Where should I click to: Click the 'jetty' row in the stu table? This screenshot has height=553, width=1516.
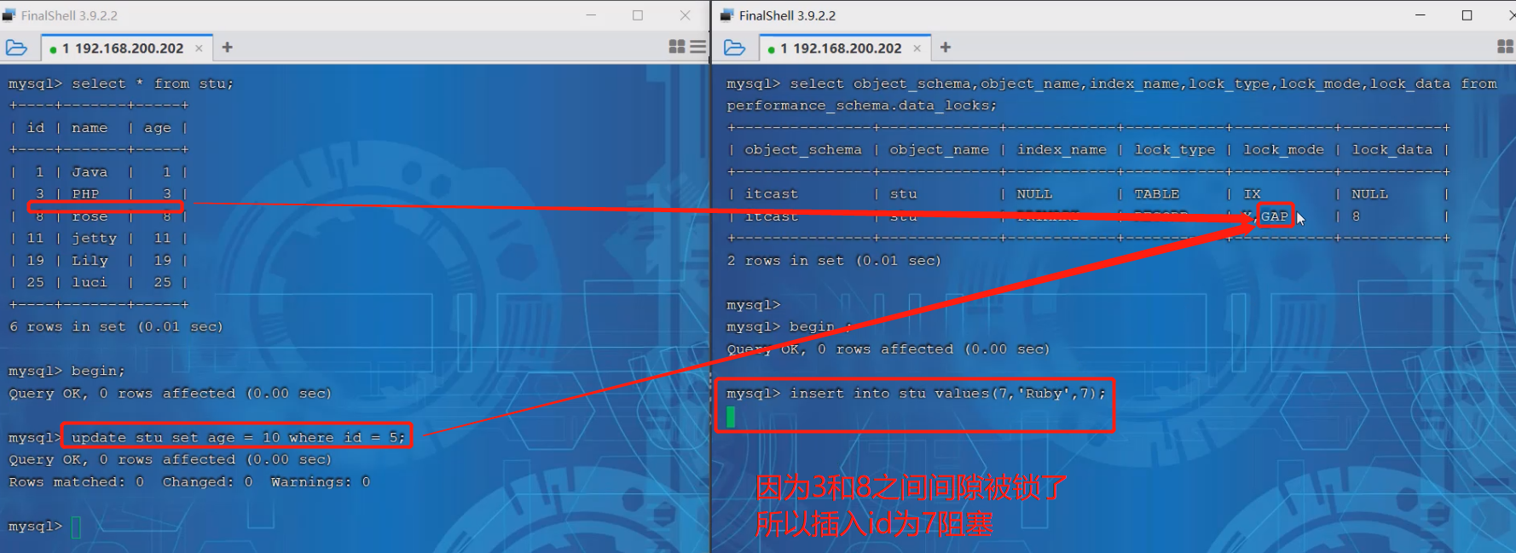98,239
